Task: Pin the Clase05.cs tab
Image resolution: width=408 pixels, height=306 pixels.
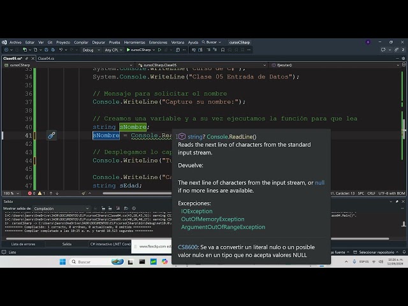Action: (27, 59)
